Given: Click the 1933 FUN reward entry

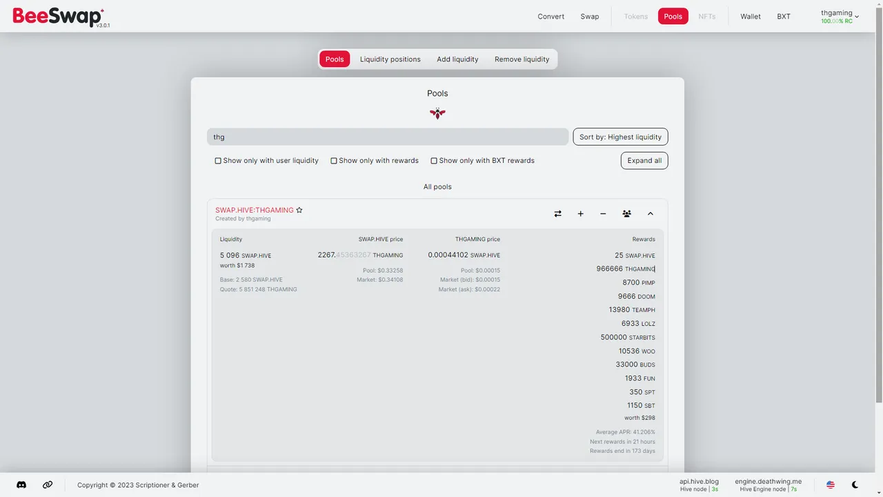Looking at the screenshot, I should coord(640,378).
